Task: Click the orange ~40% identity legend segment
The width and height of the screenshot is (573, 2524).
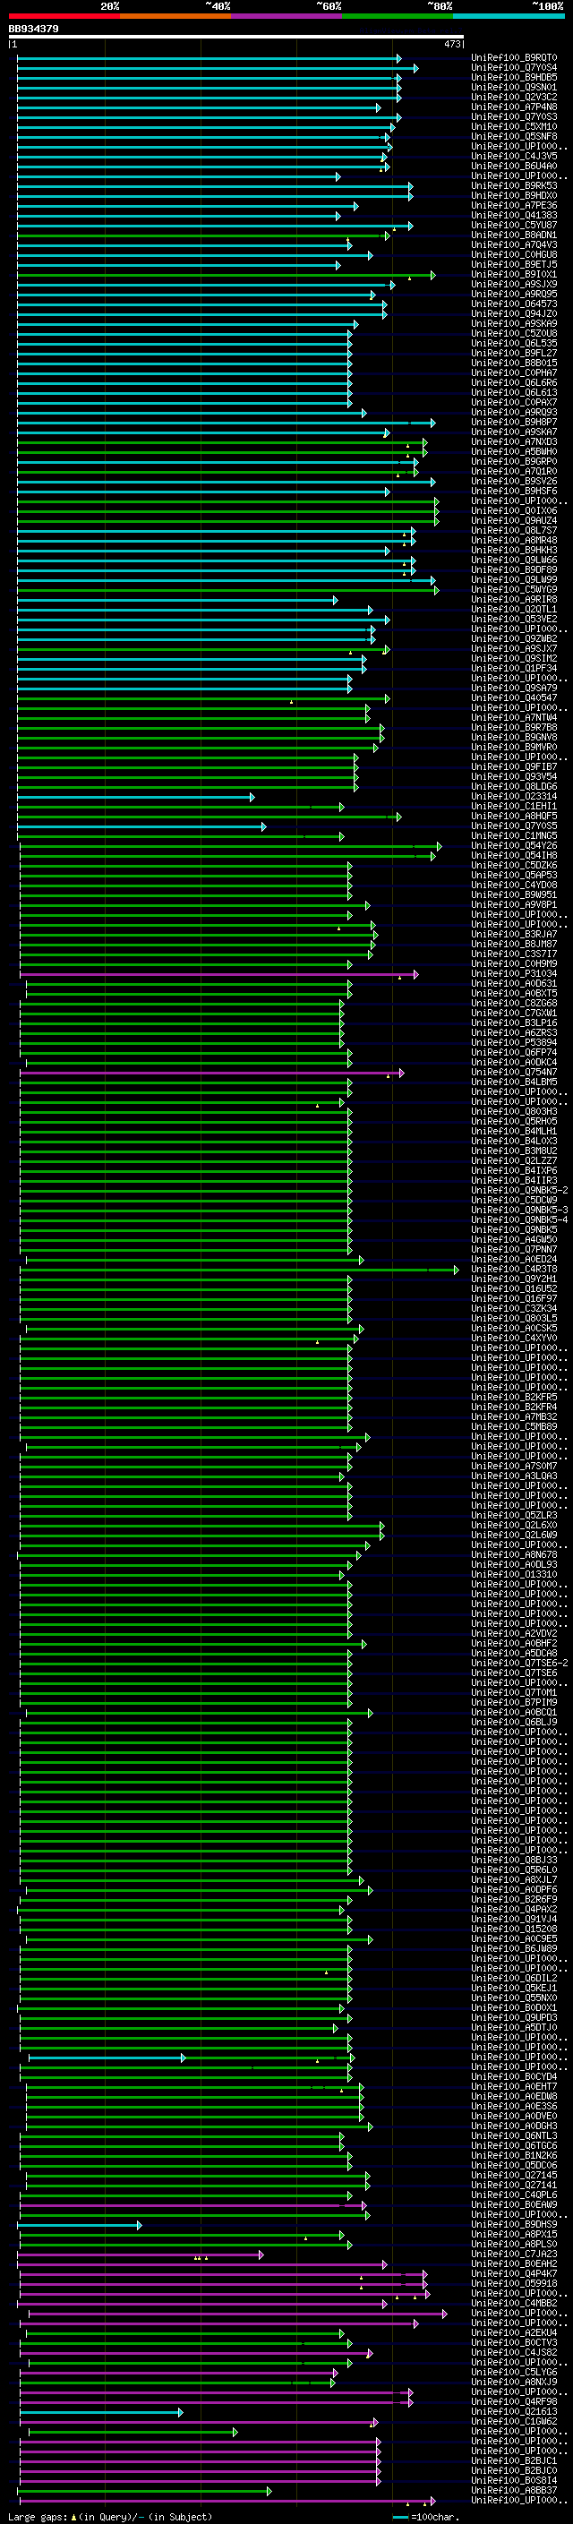Action: [x=175, y=16]
